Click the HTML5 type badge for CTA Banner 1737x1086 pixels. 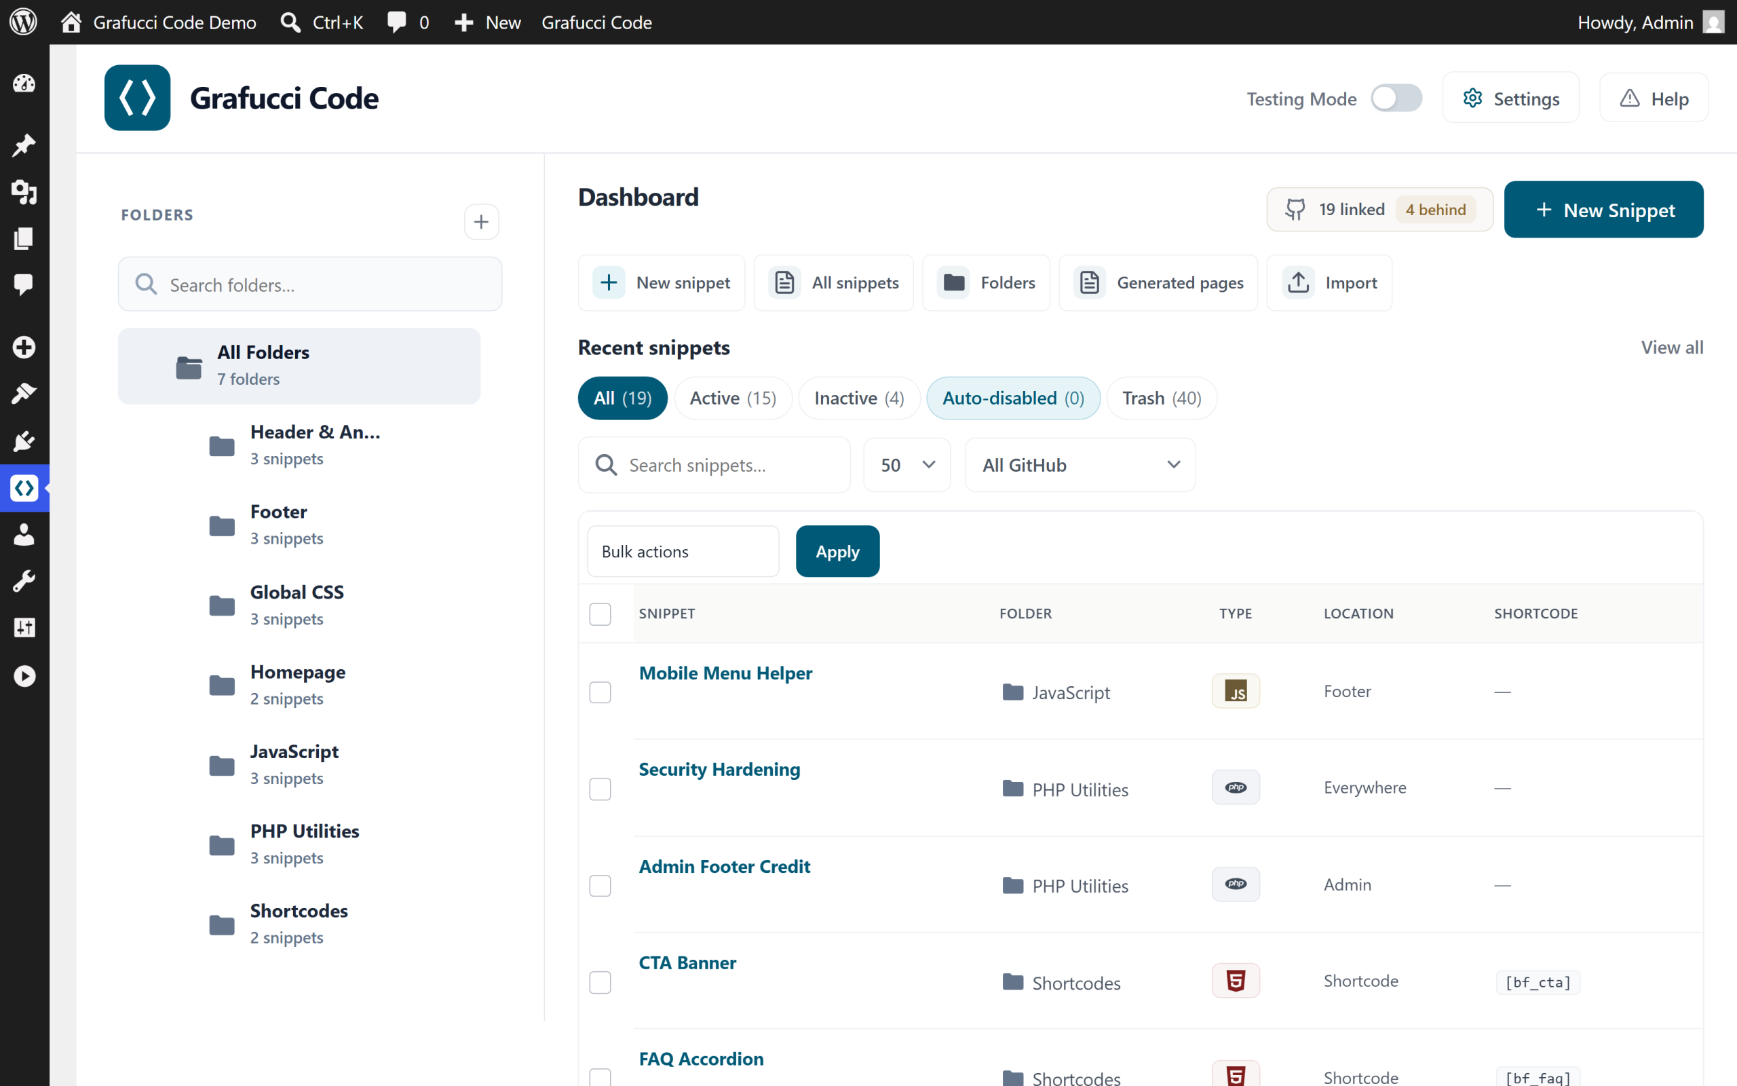tap(1236, 980)
